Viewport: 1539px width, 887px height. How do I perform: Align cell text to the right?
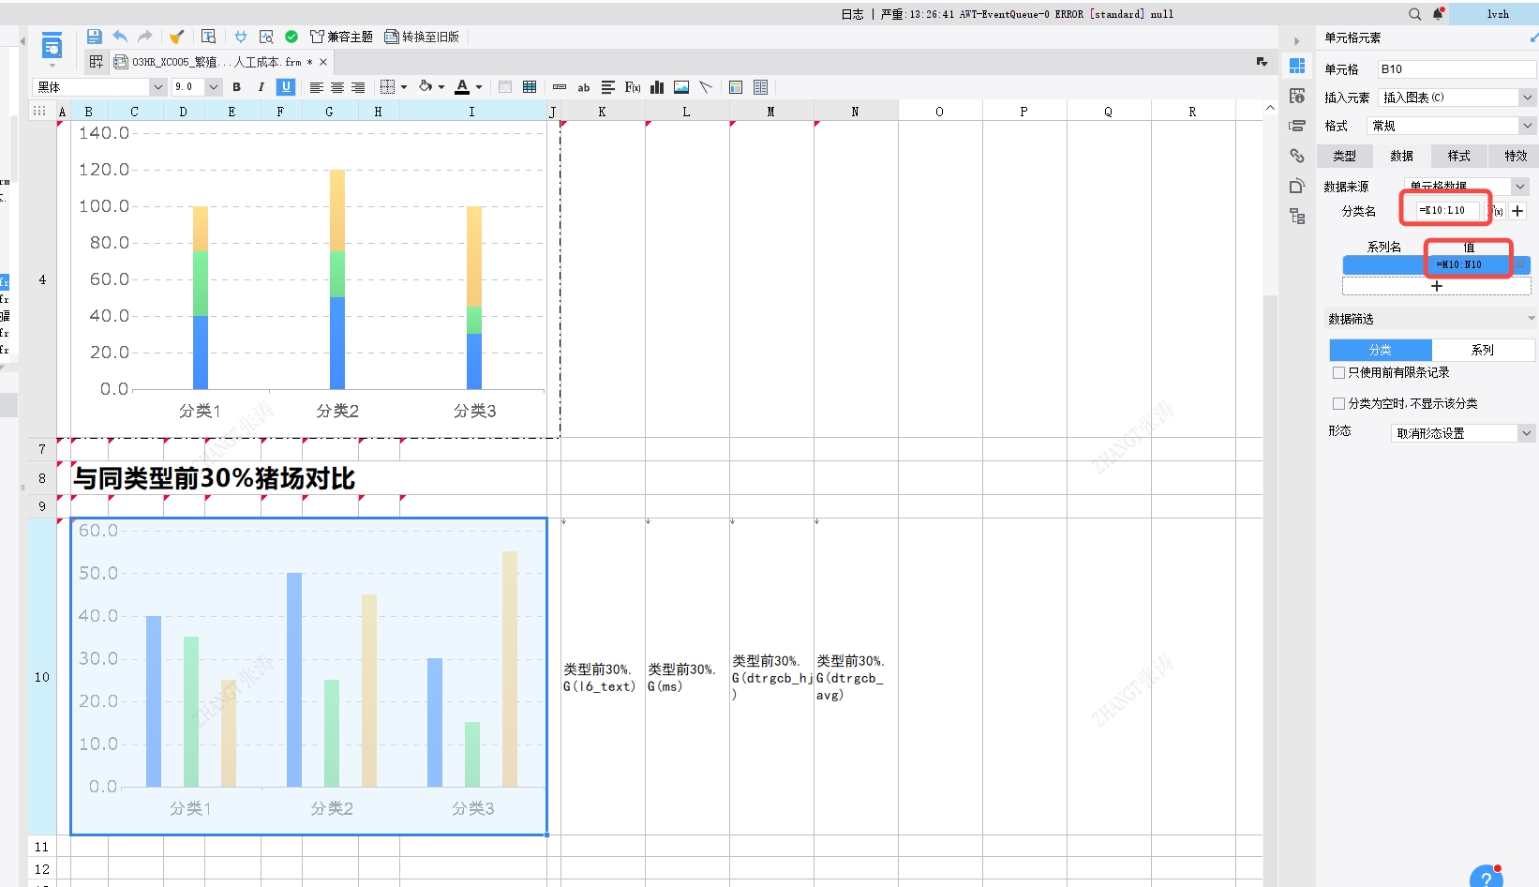(x=358, y=87)
